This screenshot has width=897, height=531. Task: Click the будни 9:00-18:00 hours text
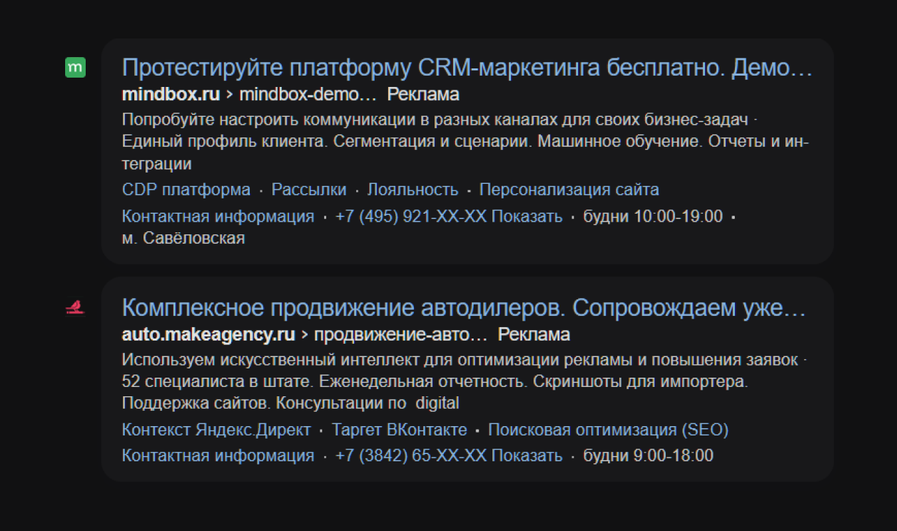coord(648,456)
